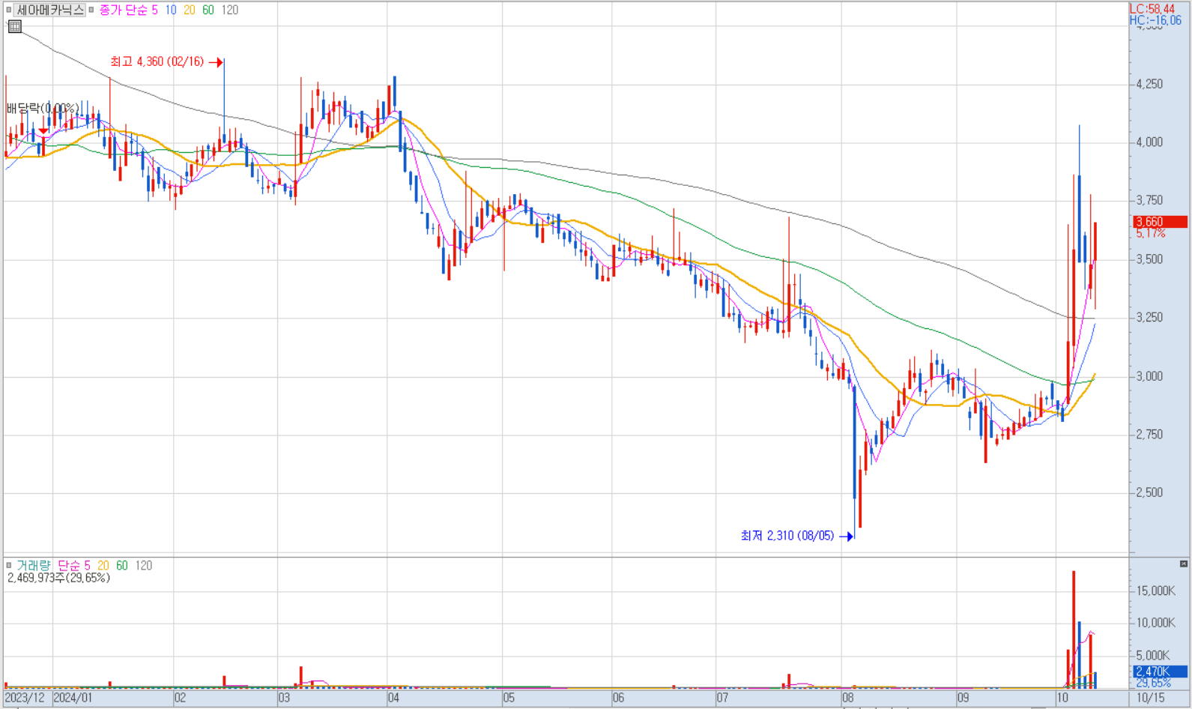Click the red 배당락 down-arrow marker
Viewport: 1192px width, 709px height.
(x=43, y=131)
